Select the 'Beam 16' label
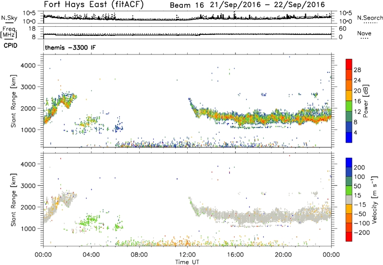 (x=187, y=5)
